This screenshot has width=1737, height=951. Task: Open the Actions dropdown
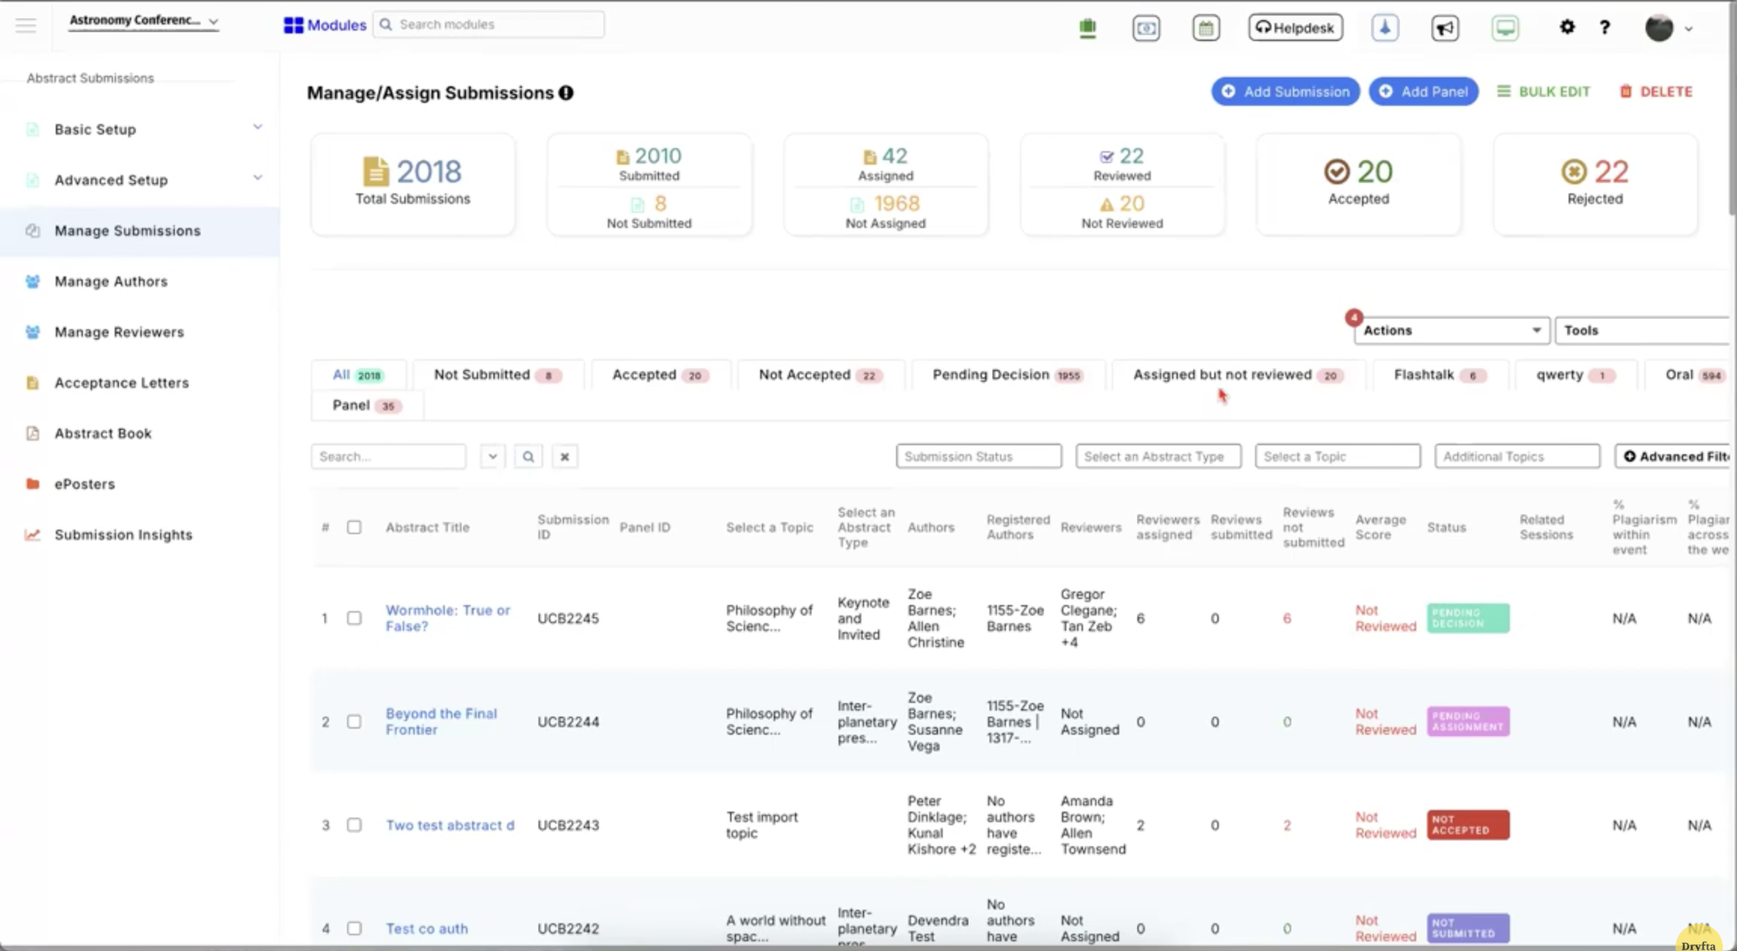pos(1452,330)
